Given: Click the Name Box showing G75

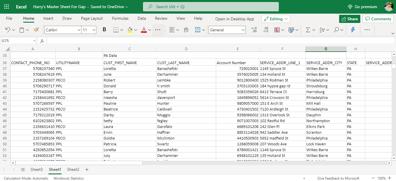Looking at the screenshot, I should coord(17,41).
